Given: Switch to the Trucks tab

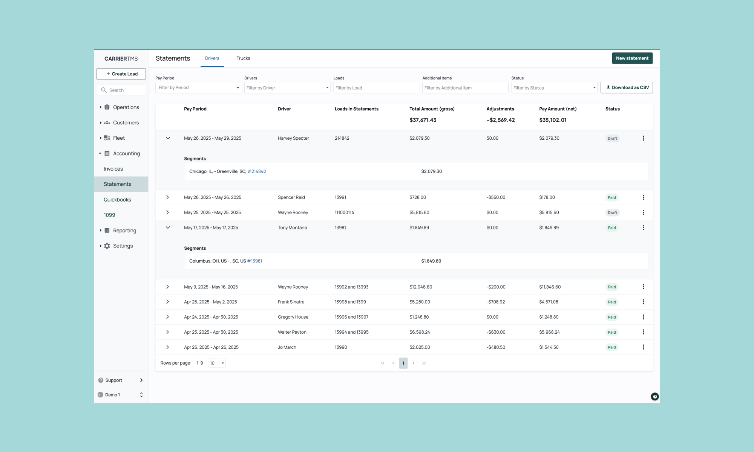Looking at the screenshot, I should click(243, 58).
